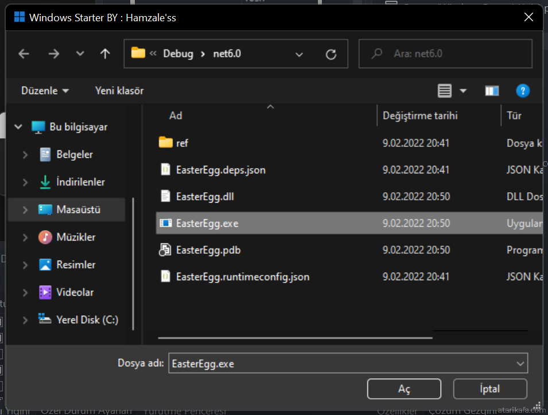Expand the Resimler folder node

25,265
